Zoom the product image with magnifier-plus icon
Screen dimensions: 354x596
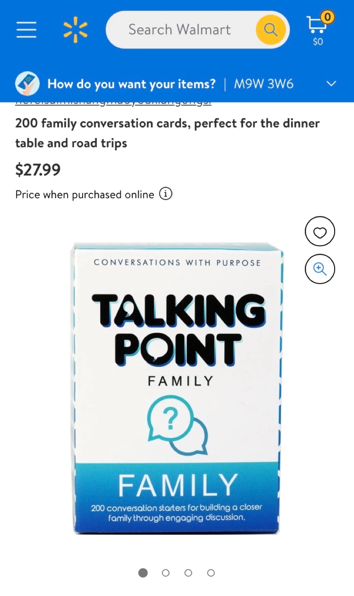320,269
